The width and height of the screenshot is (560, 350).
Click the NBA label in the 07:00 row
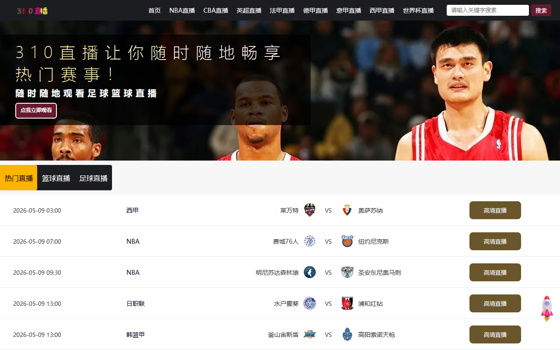pos(133,241)
